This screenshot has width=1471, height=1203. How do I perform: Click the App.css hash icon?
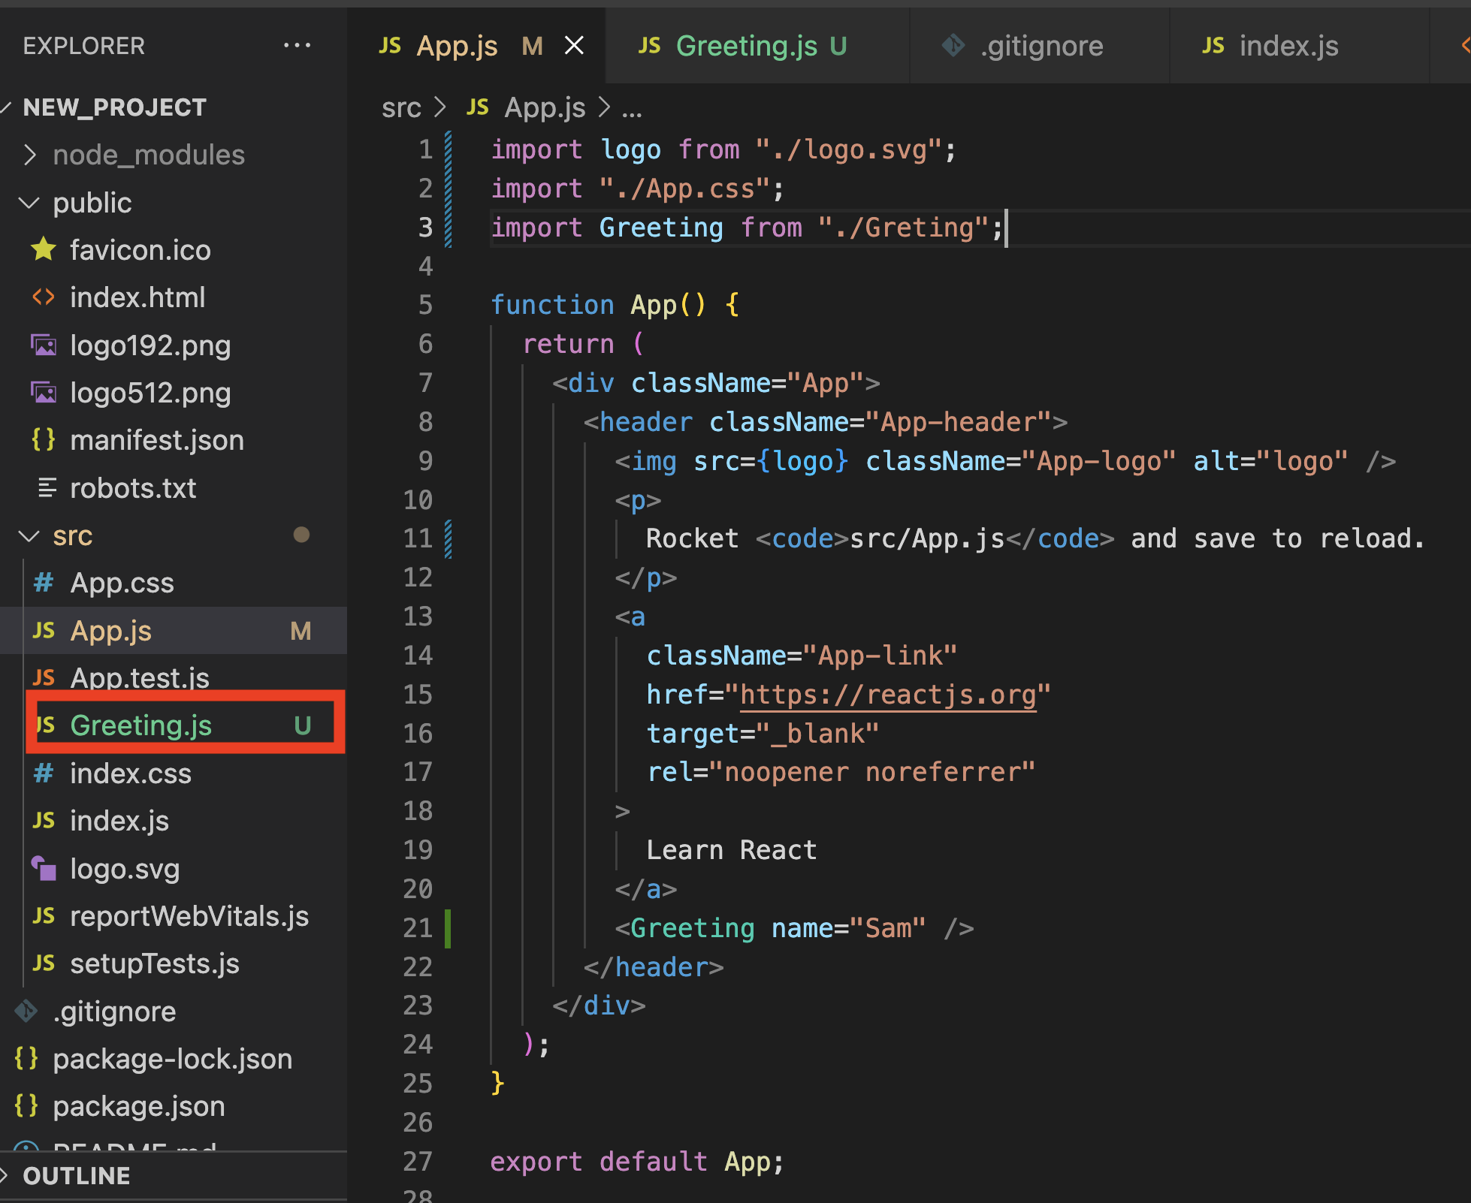pyautogui.click(x=44, y=583)
